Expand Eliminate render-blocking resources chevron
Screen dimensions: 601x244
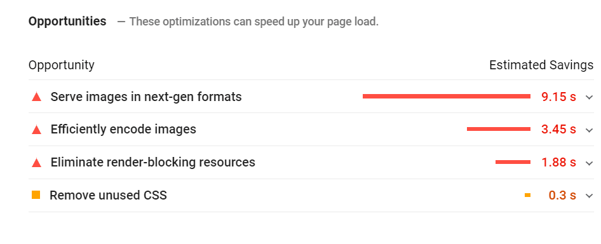pos(589,163)
